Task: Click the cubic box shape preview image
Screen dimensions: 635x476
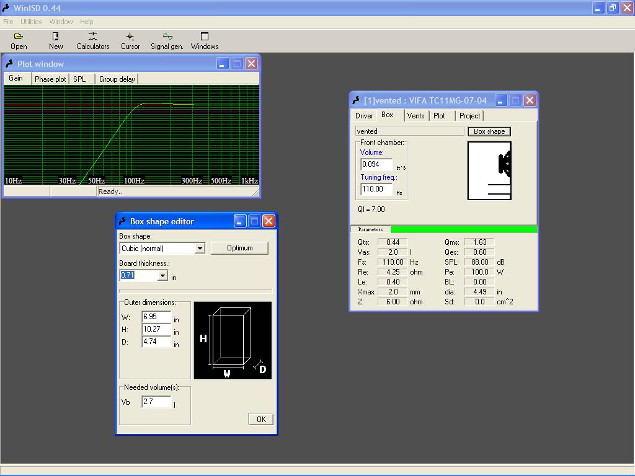Action: click(x=233, y=340)
